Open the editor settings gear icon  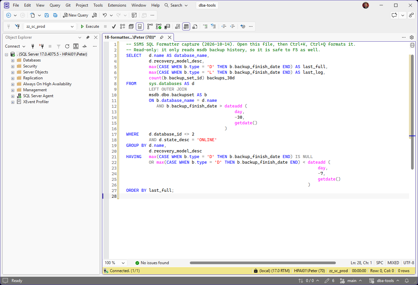[412, 37]
